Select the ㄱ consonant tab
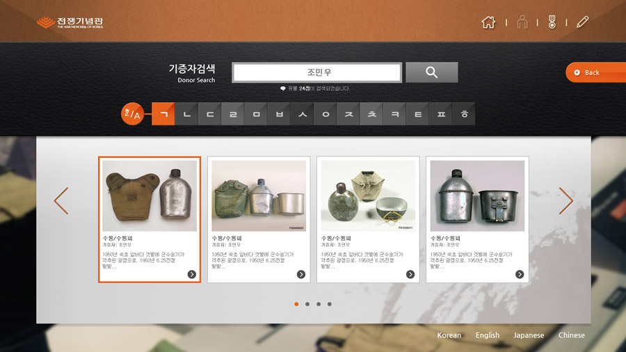 coord(163,114)
